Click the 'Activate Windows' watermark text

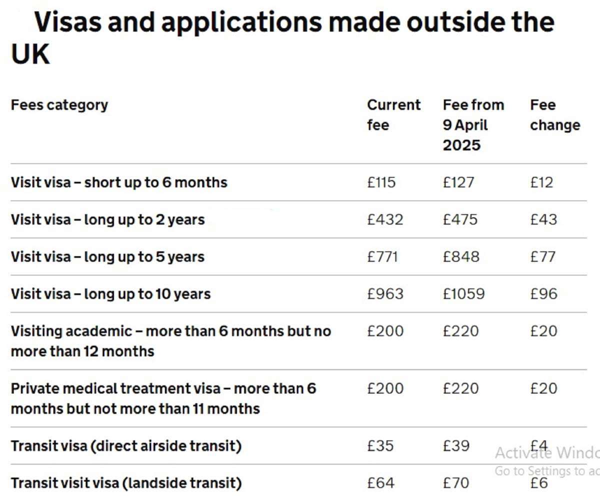[547, 453]
